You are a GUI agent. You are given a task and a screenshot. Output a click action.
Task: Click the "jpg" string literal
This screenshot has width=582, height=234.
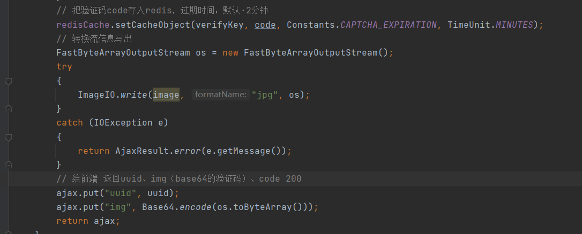(265, 95)
